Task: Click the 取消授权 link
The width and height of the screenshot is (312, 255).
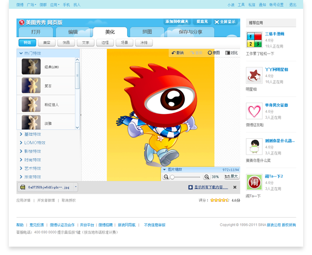Action: tap(69, 200)
